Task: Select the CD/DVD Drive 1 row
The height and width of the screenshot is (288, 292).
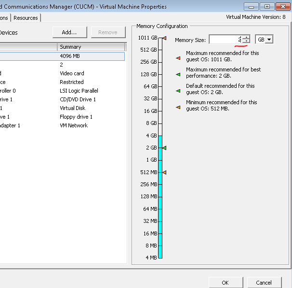Action: [62, 99]
